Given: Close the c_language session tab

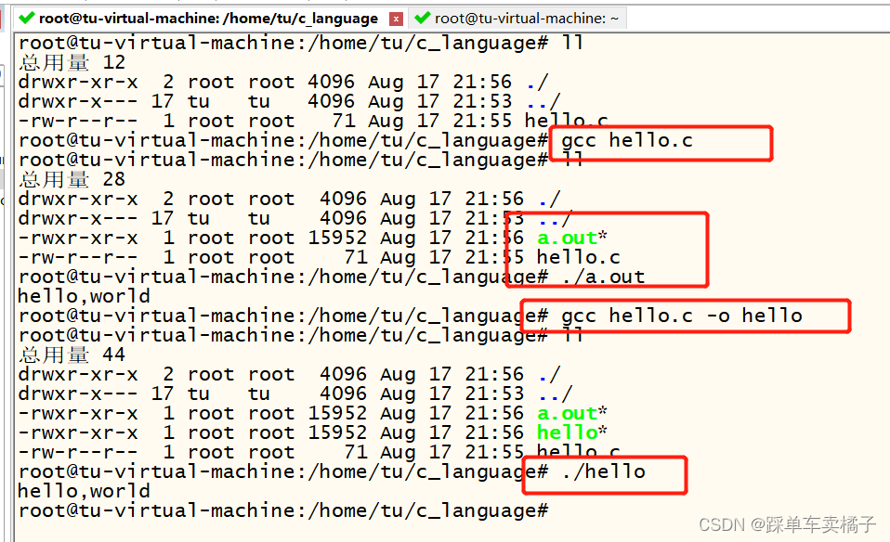Looking at the screenshot, I should click(x=396, y=19).
